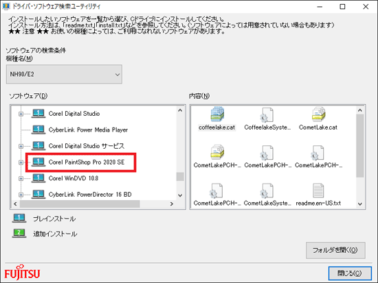This screenshot has height=283, width=378.
Task: Select the Corel Digital Studio label
Action: (74, 114)
